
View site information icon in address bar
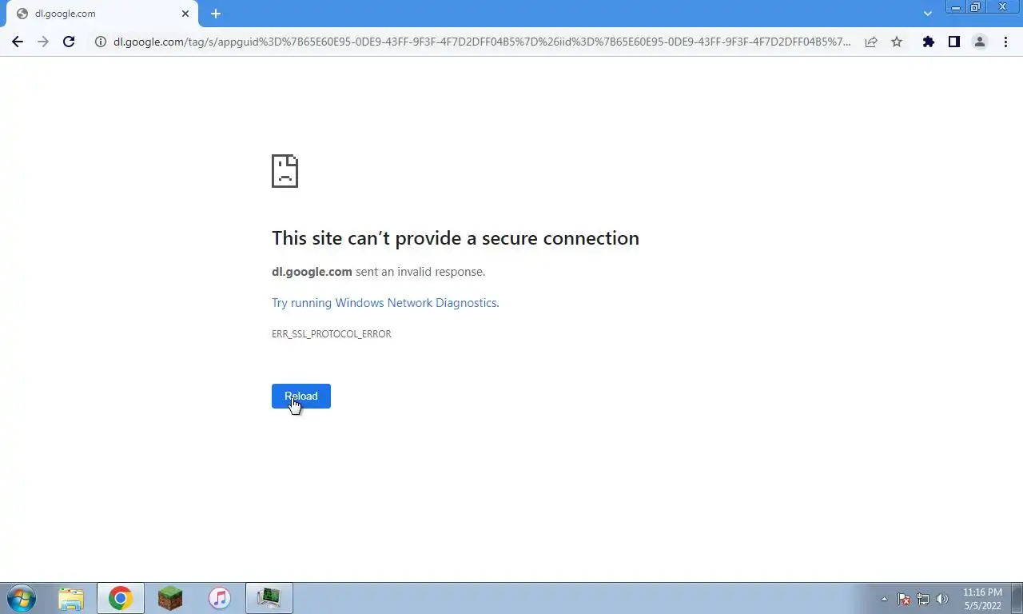tap(101, 42)
